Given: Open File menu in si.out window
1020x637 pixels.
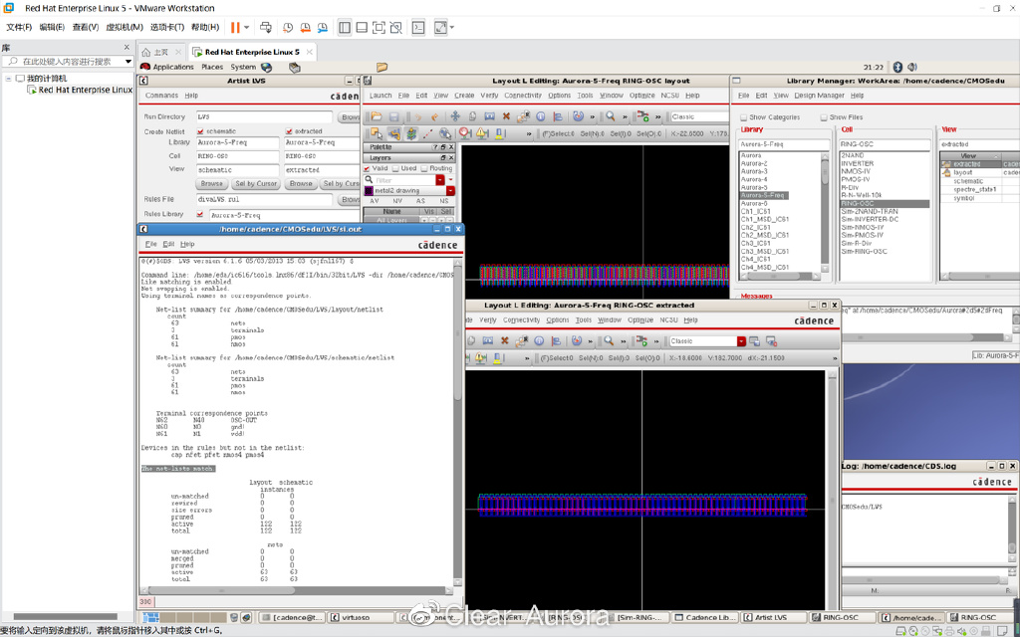Looking at the screenshot, I should tap(151, 245).
